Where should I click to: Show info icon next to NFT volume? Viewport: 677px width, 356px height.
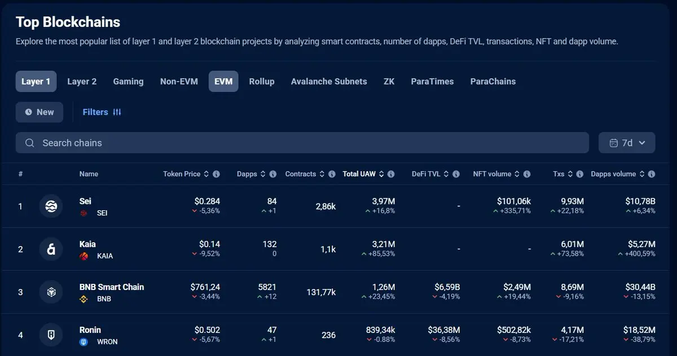point(527,174)
